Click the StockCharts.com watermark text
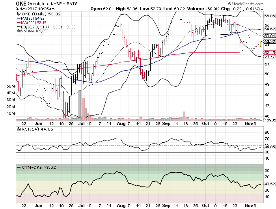This screenshot has width=276, height=209. click(x=246, y=4)
